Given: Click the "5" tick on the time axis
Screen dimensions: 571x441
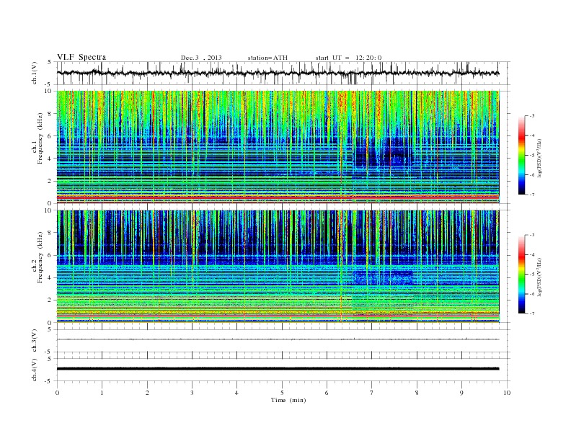Looking at the screenshot, I should pyautogui.click(x=282, y=393).
